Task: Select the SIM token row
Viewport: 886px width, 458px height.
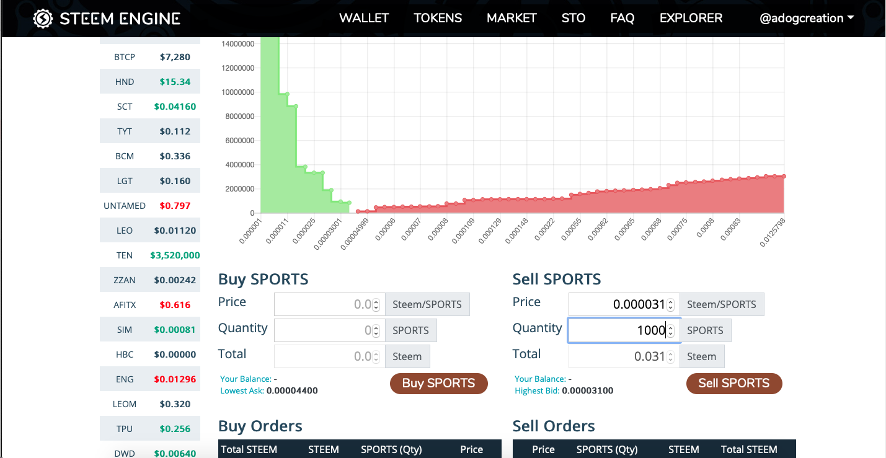Action: pyautogui.click(x=150, y=330)
